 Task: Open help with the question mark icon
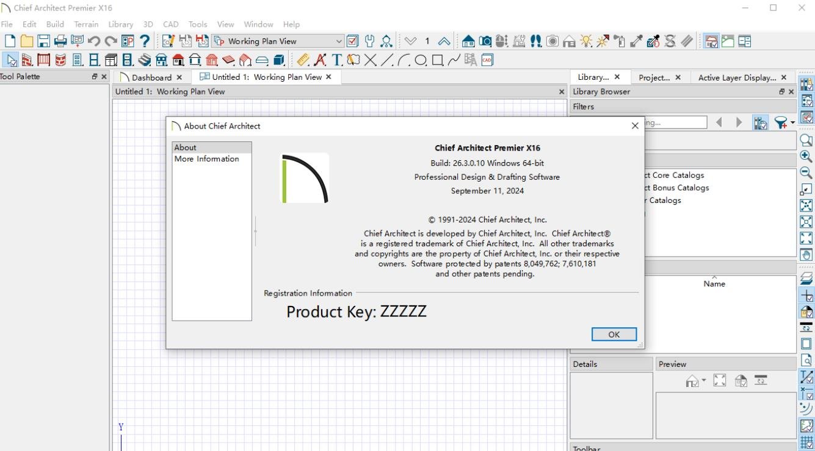pos(145,41)
